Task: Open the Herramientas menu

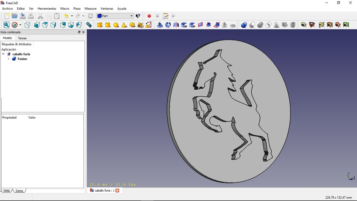Action: 47,8
